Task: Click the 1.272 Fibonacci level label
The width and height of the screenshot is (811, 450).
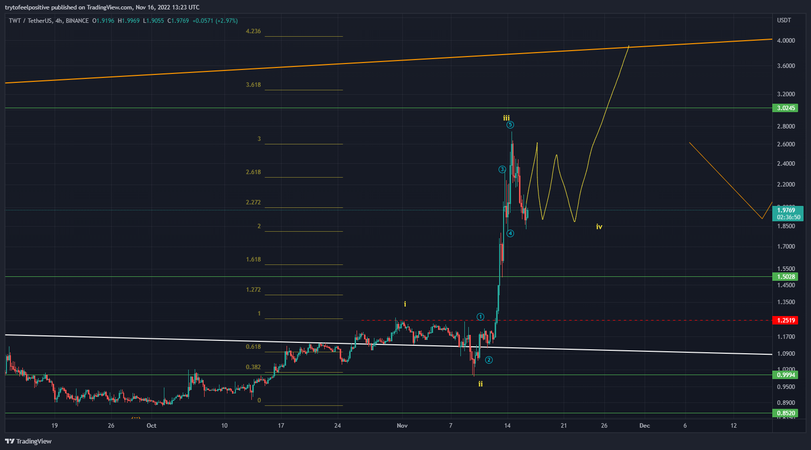Action: pyautogui.click(x=253, y=290)
